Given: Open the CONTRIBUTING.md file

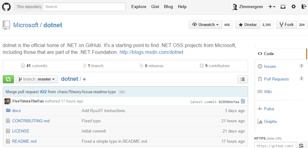Looking at the screenshot, I should click(31, 121).
